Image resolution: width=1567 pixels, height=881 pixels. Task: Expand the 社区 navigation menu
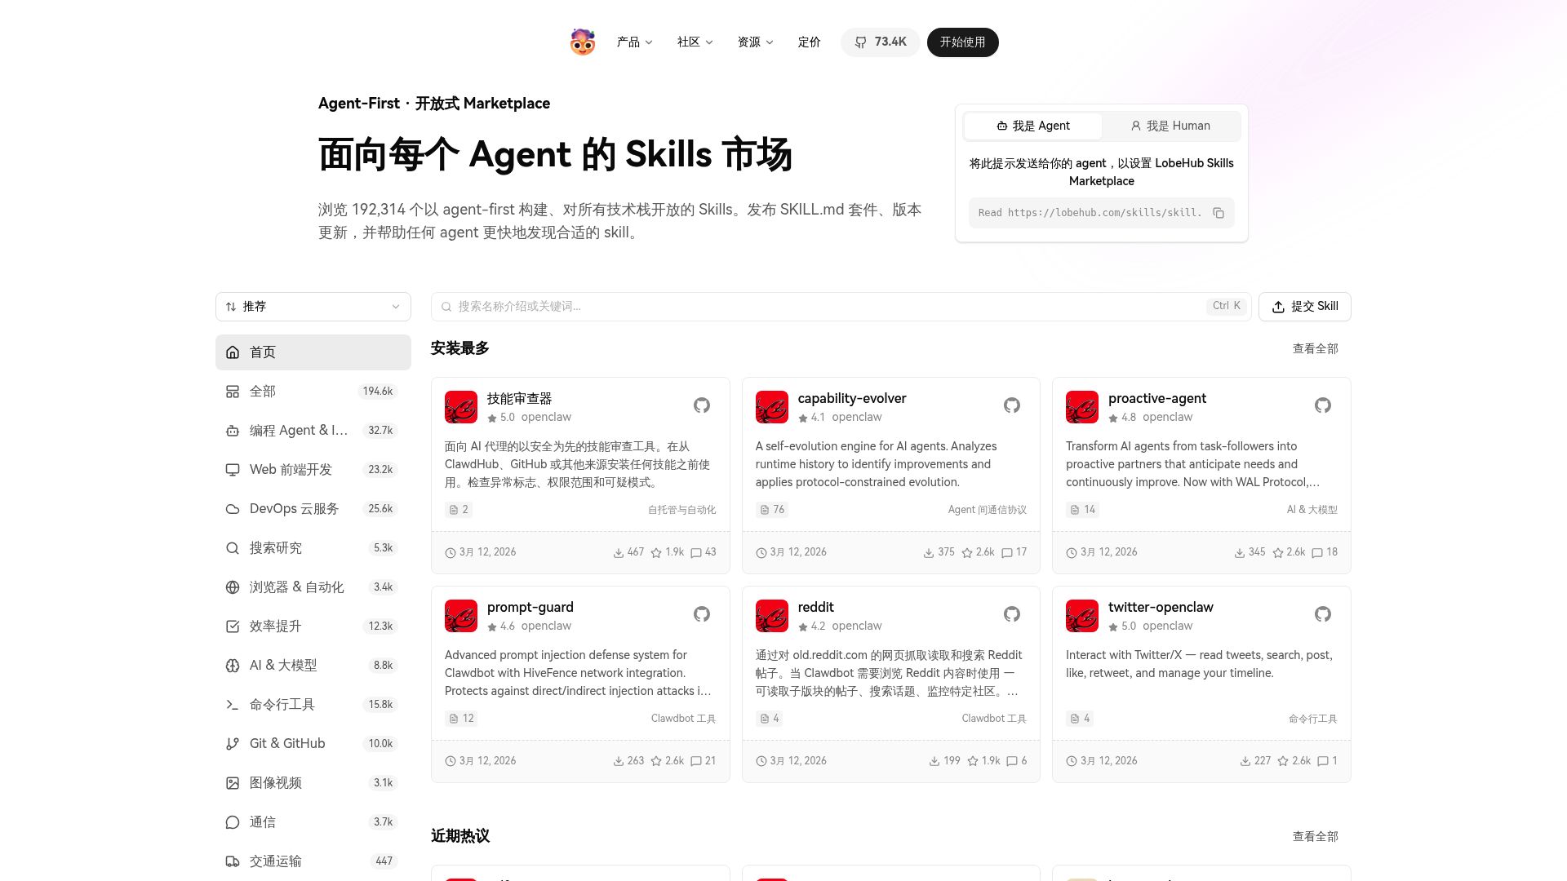(695, 42)
